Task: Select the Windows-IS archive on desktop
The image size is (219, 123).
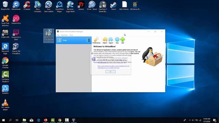Action: pyautogui.click(x=135, y=6)
